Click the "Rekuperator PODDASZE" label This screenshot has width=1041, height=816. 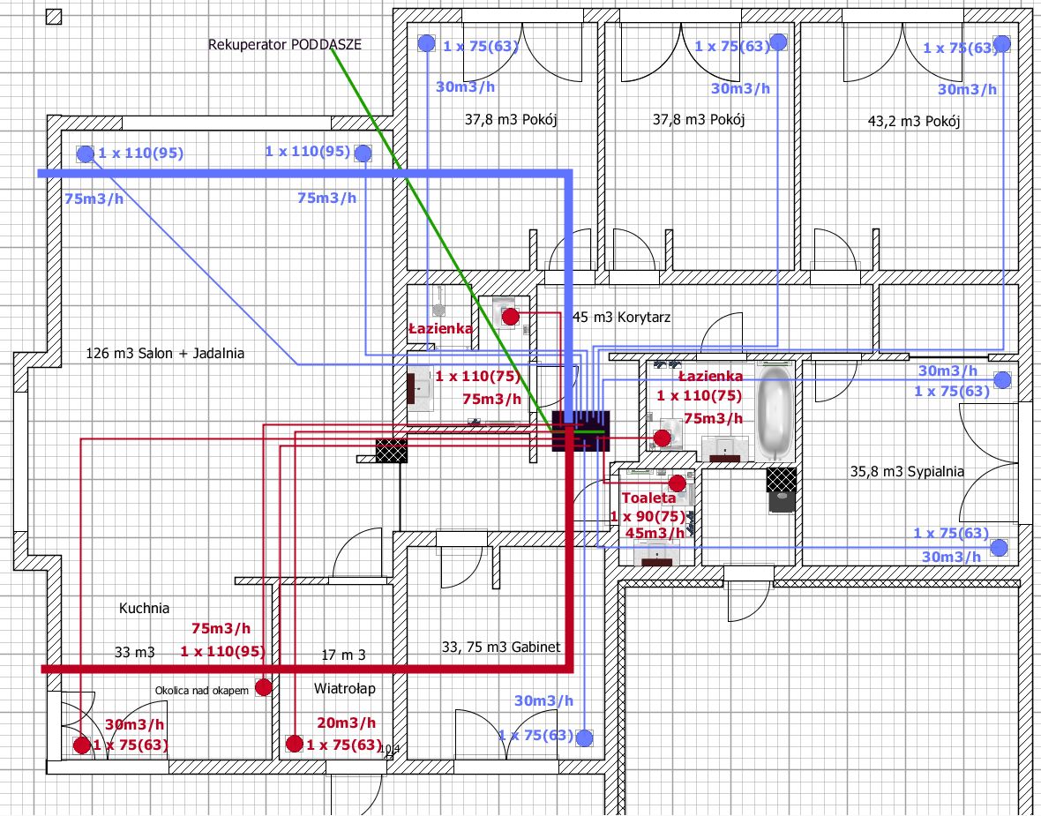(285, 44)
